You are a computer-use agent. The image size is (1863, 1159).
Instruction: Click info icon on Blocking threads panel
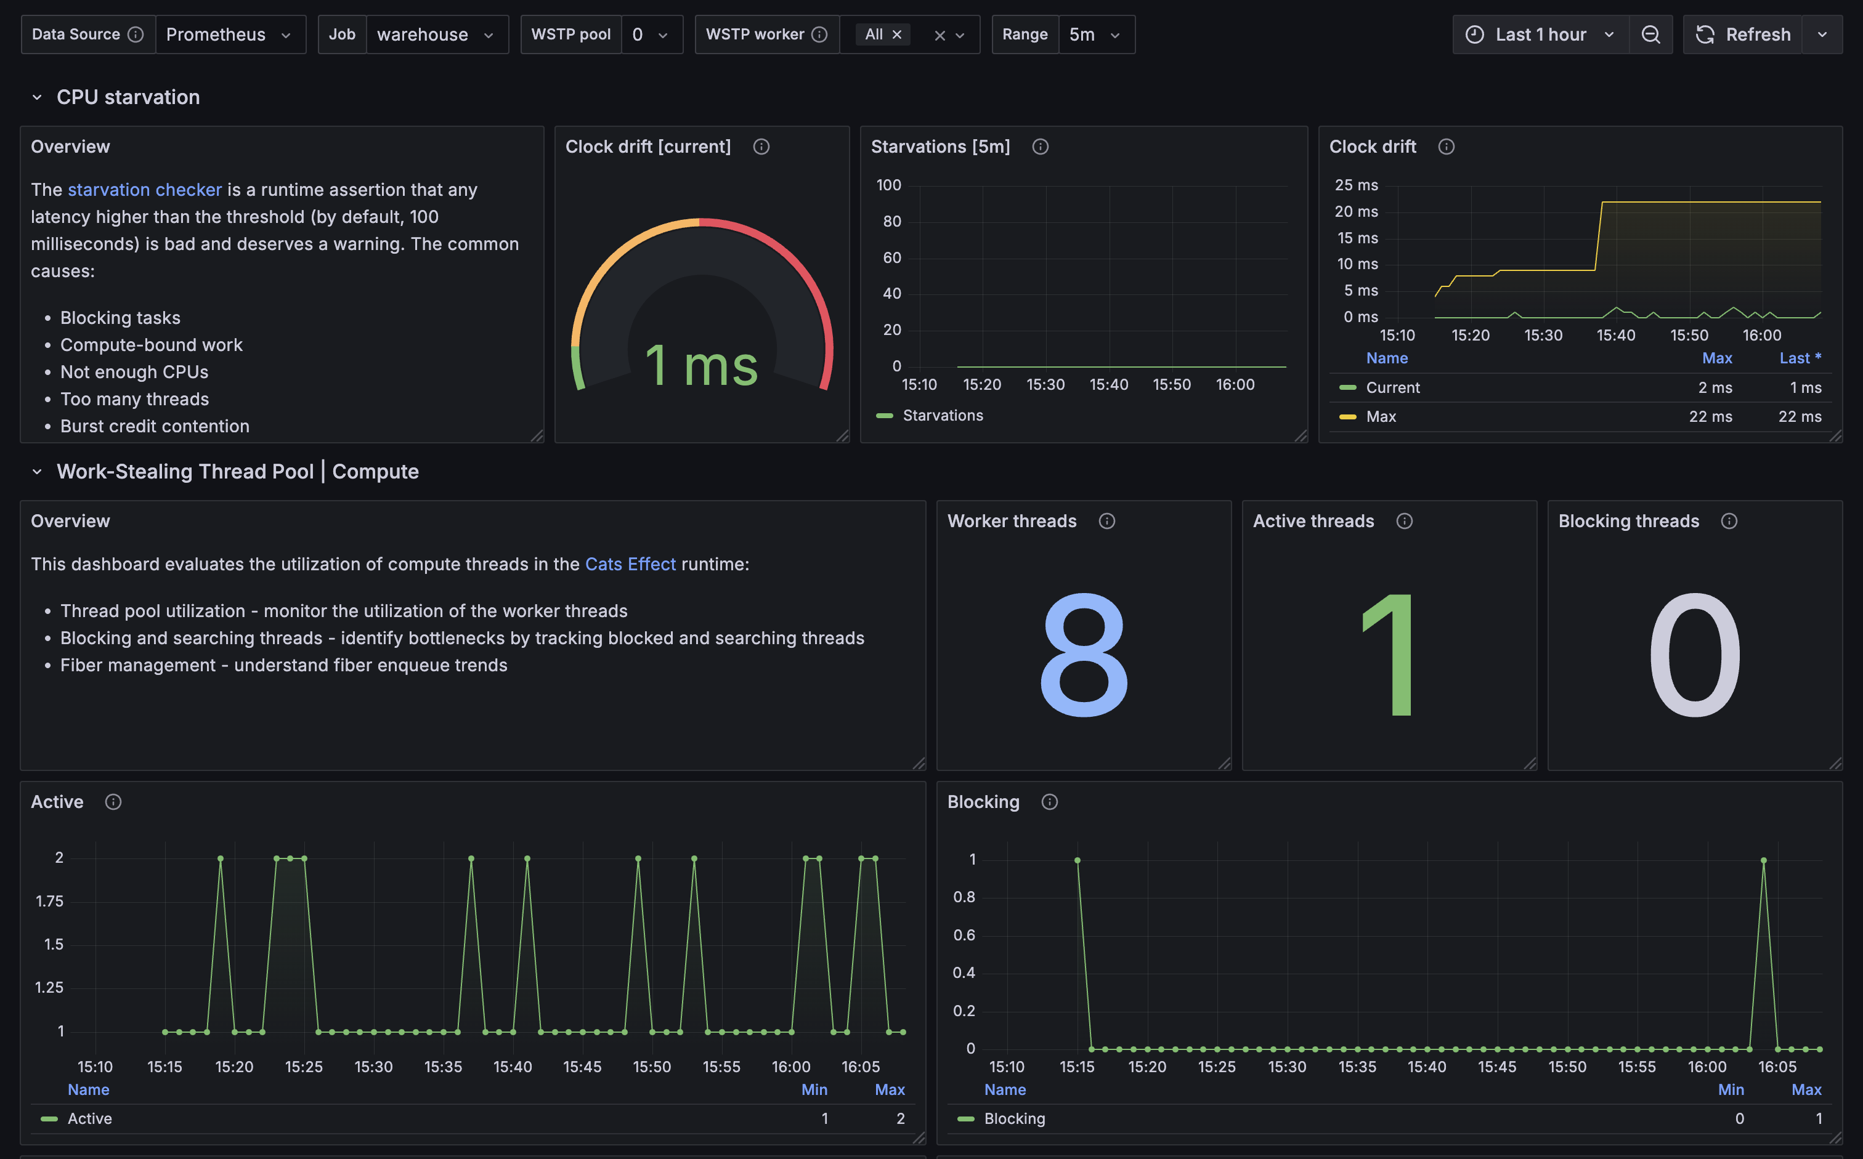point(1729,521)
